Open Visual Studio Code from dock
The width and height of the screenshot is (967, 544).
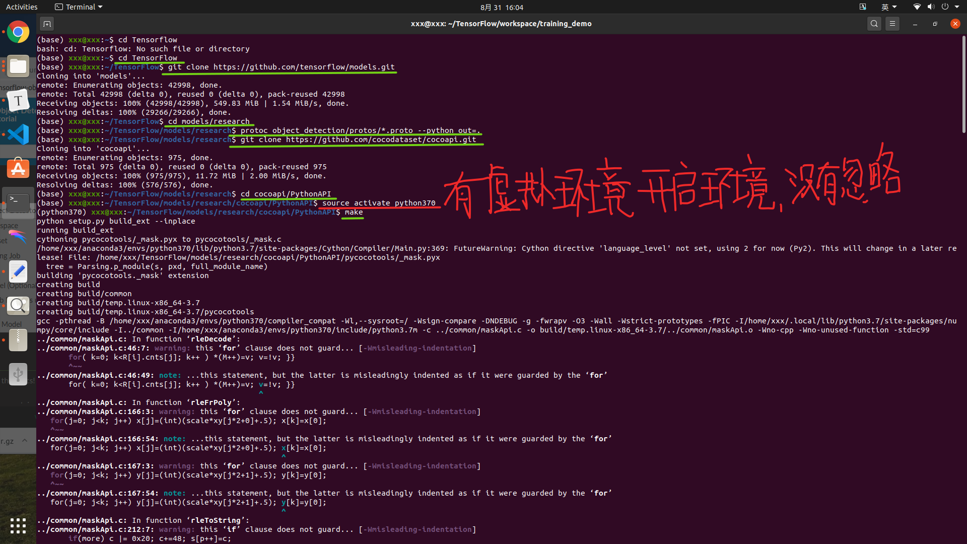point(18,134)
